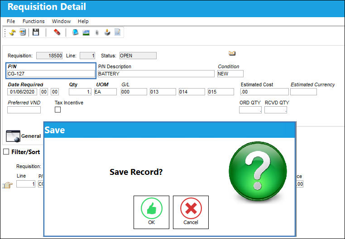Click the UOM field showing EA
This screenshot has width=345, height=239.
[x=105, y=92]
